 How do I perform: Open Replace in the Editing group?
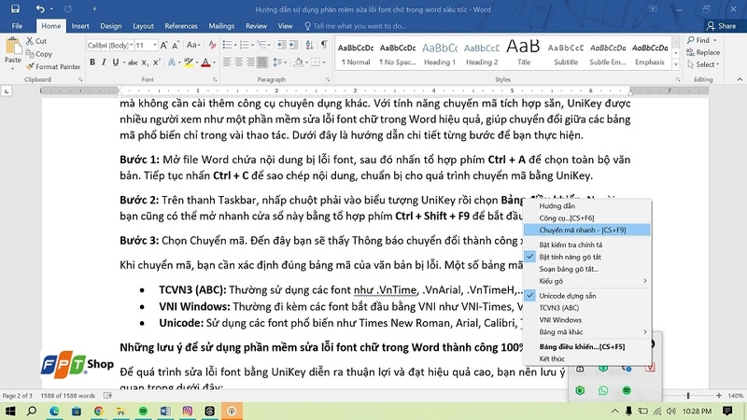pyautogui.click(x=703, y=52)
